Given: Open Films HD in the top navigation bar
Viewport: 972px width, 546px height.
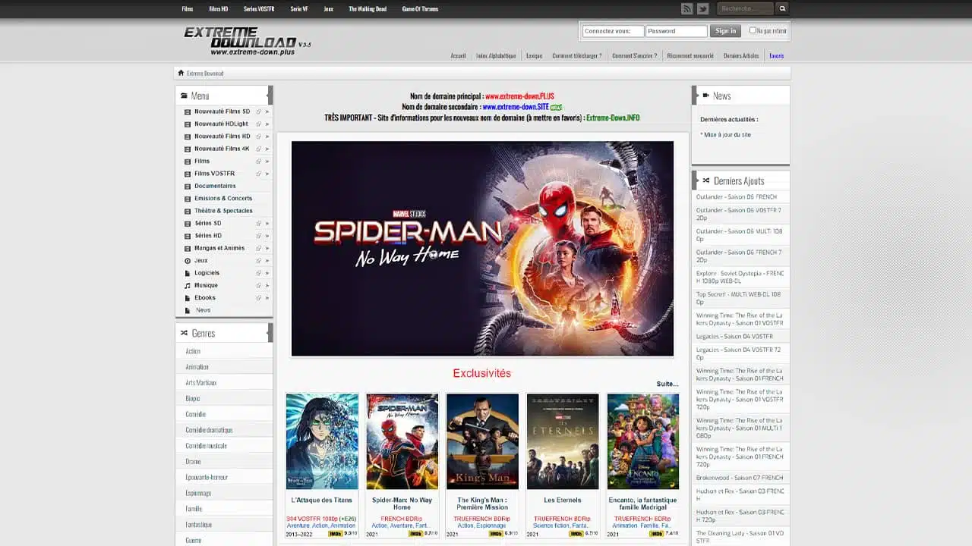Looking at the screenshot, I should 219,9.
